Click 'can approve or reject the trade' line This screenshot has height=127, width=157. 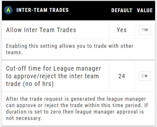(77, 106)
